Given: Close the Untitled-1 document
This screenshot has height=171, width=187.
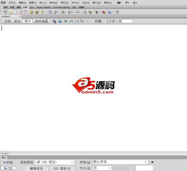Looking at the screenshot, I should click(x=20, y=17).
